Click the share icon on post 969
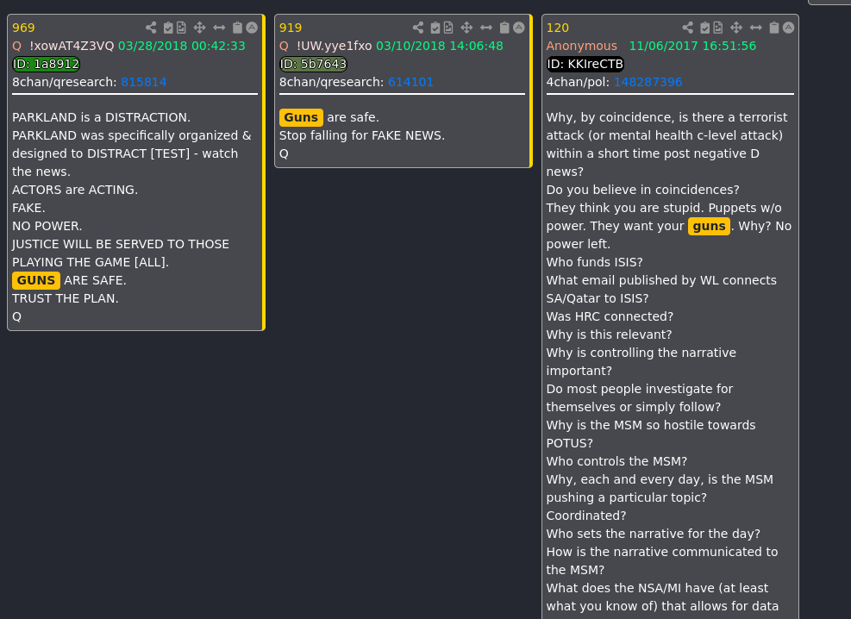The image size is (851, 619). 151,28
